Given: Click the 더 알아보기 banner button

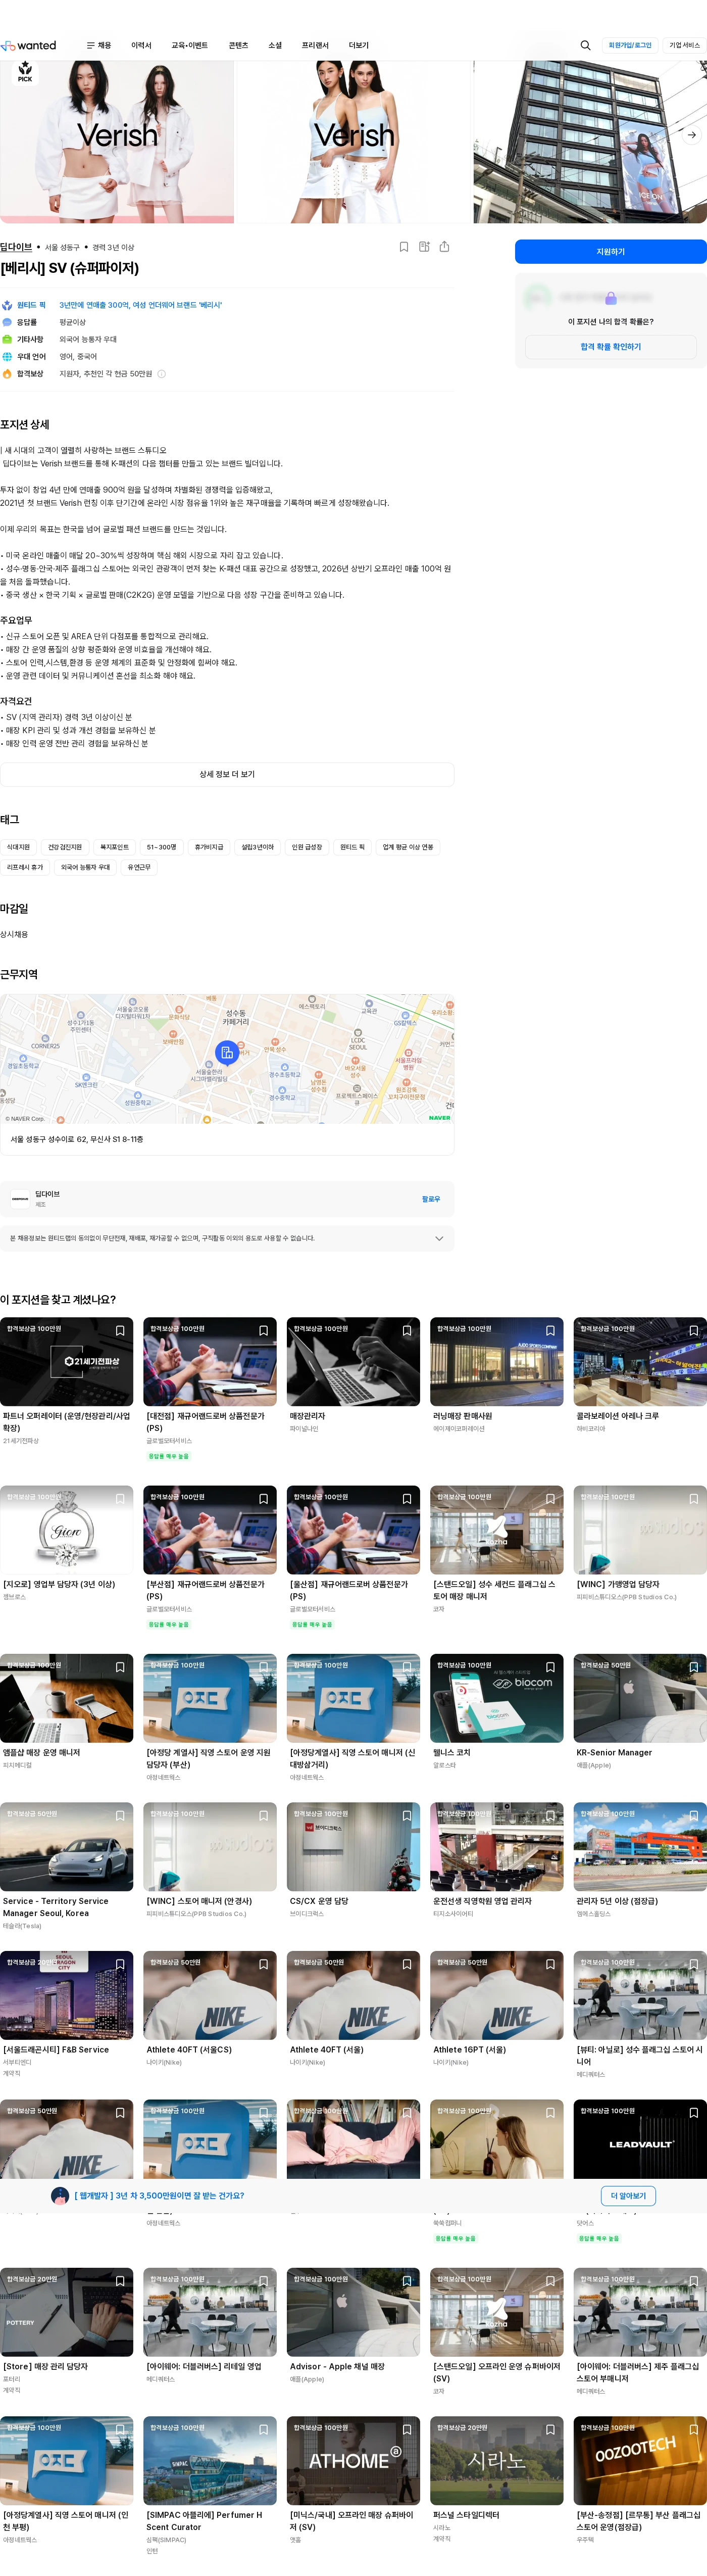Looking at the screenshot, I should pos(628,2196).
